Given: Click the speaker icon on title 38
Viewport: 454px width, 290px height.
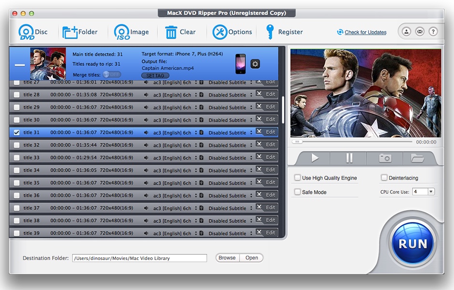Looking at the screenshot, I should point(146,220).
